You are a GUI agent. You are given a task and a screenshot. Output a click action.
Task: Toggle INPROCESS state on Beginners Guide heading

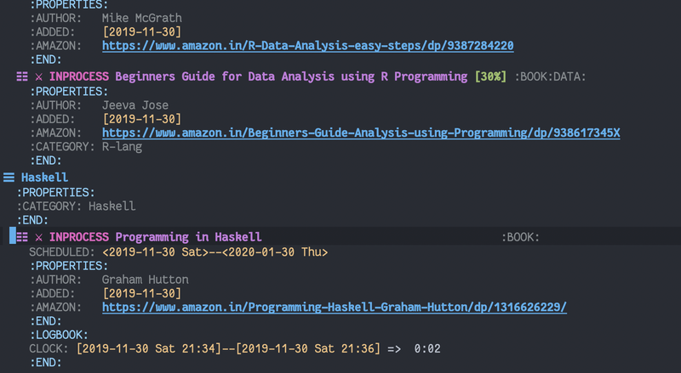[x=78, y=76]
